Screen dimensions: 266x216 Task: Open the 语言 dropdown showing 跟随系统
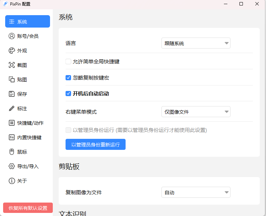196,43
